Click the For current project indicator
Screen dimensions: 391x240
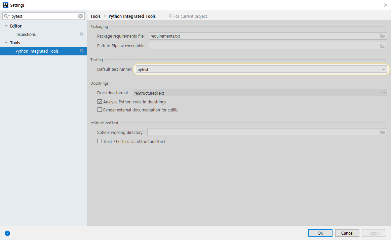[x=188, y=16]
